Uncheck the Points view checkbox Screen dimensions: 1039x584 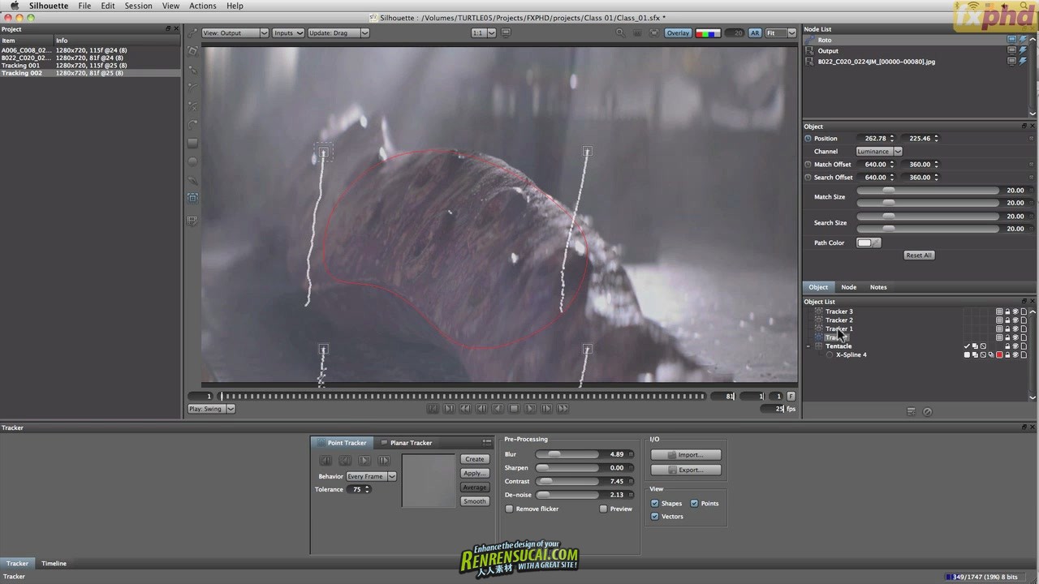(694, 503)
